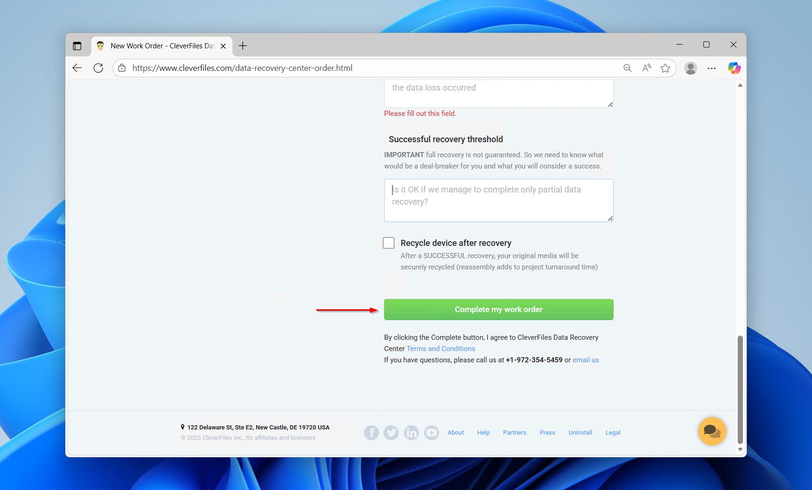This screenshot has height=490, width=812.
Task: Click the browser refresh icon
Action: [98, 68]
